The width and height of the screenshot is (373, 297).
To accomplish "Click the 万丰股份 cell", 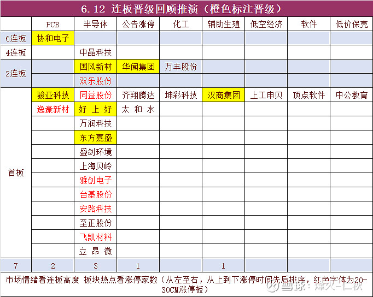I will click(x=181, y=67).
